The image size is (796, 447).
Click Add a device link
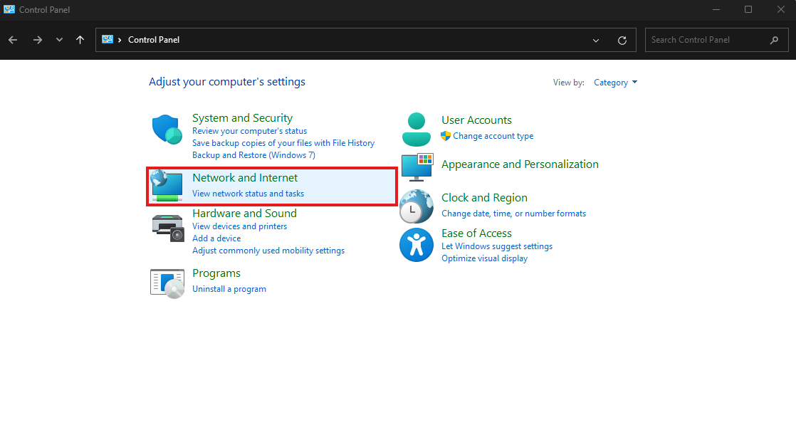point(216,238)
